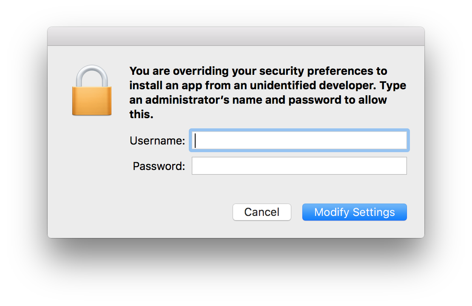Click the gold padlock icon
The height and width of the screenshot is (306, 472).
point(92,91)
